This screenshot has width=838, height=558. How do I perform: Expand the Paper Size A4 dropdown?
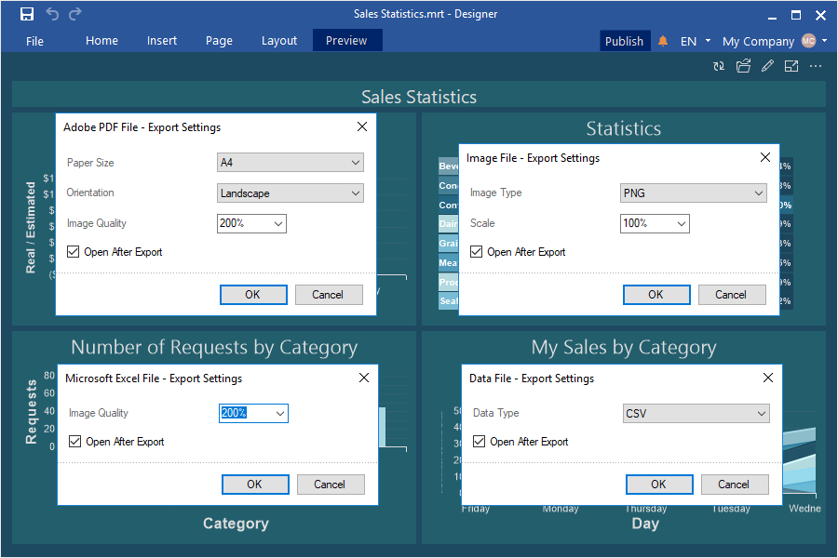pos(290,163)
